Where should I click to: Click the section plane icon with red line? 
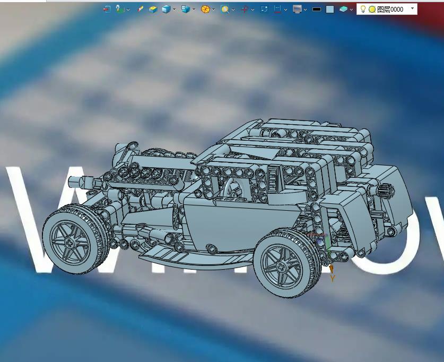(277, 10)
